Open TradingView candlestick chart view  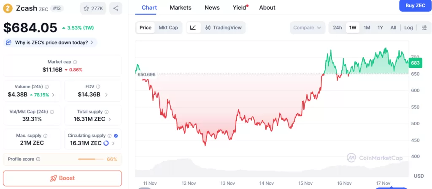(224, 28)
